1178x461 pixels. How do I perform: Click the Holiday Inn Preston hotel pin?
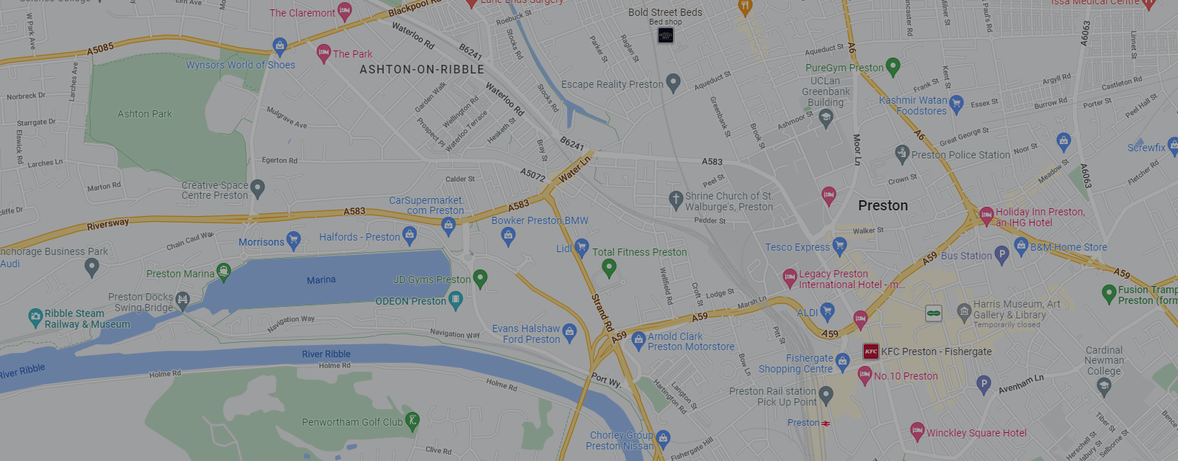coord(986,215)
